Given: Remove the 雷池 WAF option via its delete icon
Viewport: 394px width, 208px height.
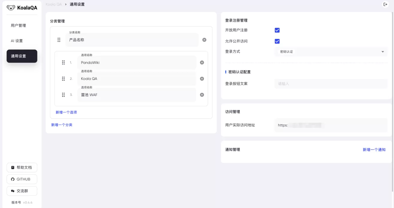Looking at the screenshot, I should (202, 95).
